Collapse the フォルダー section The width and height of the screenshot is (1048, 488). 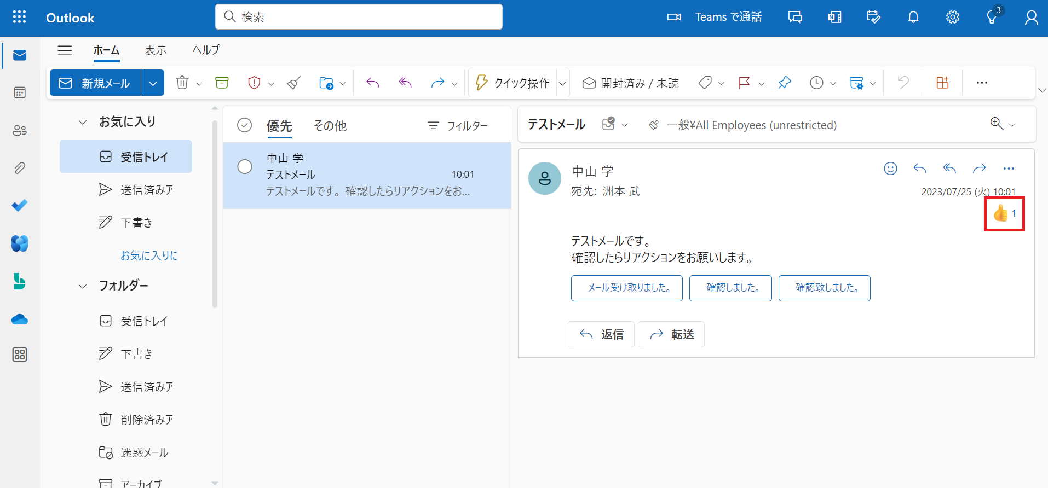[x=83, y=286]
